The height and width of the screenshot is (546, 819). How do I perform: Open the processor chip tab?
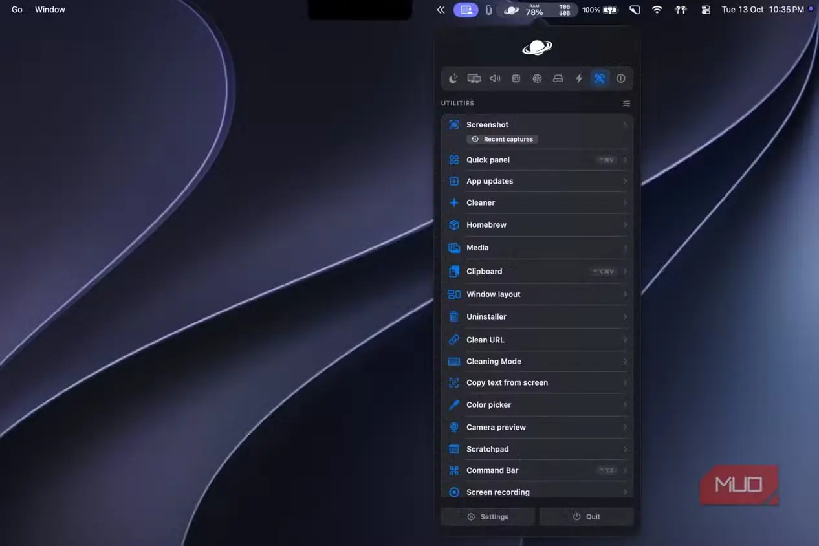point(516,78)
